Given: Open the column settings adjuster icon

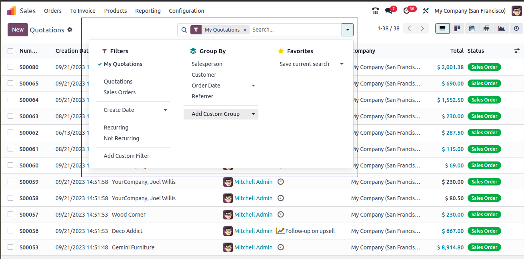Looking at the screenshot, I should [x=517, y=51].
